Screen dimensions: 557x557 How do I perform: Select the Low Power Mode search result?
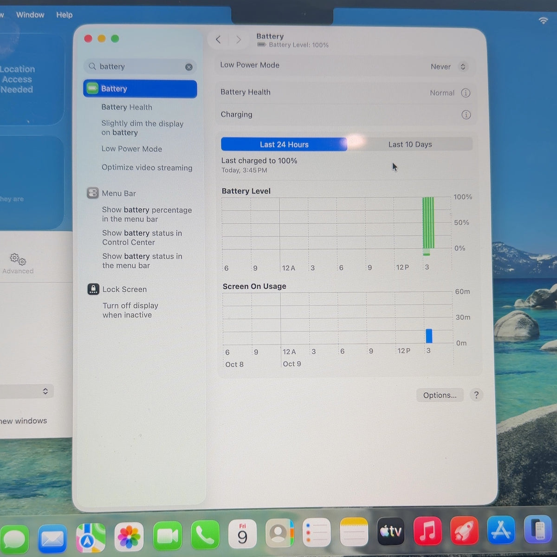click(x=132, y=149)
